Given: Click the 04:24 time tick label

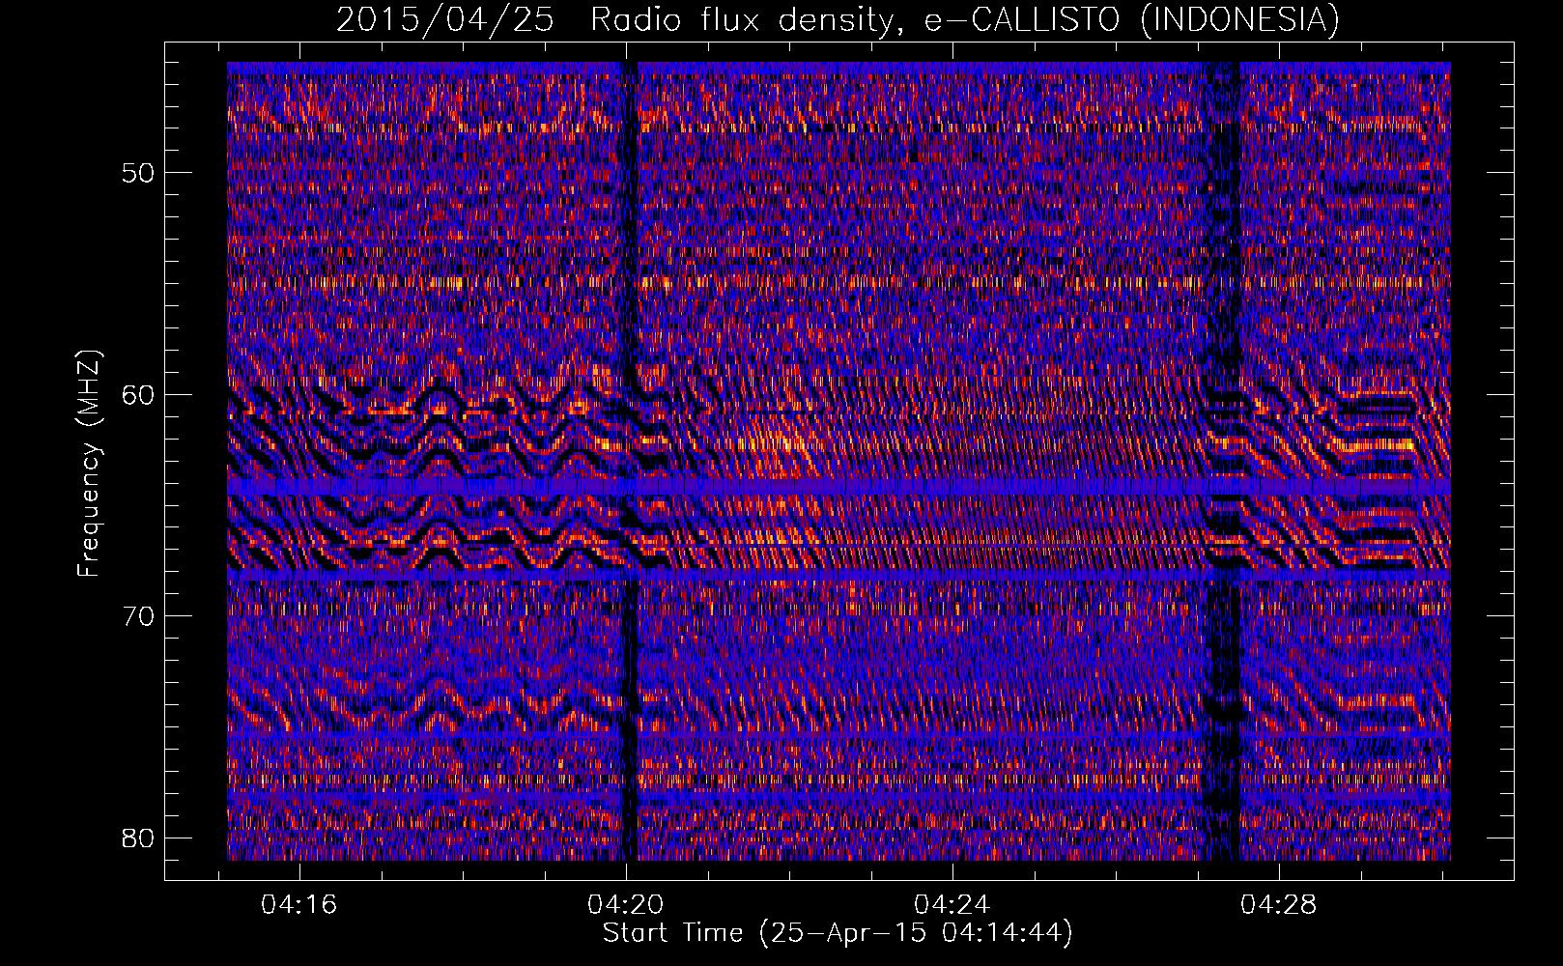Looking at the screenshot, I should [x=952, y=905].
